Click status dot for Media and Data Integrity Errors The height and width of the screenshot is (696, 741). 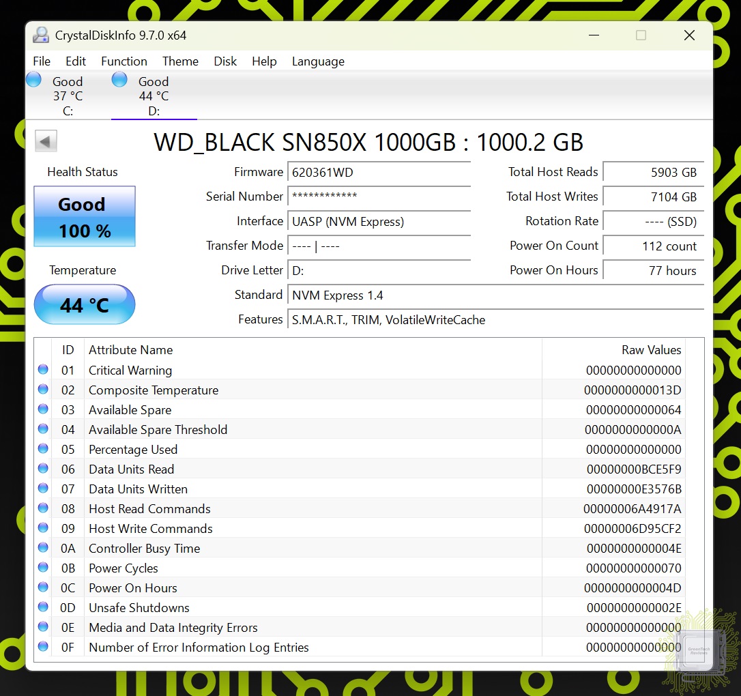(x=43, y=627)
